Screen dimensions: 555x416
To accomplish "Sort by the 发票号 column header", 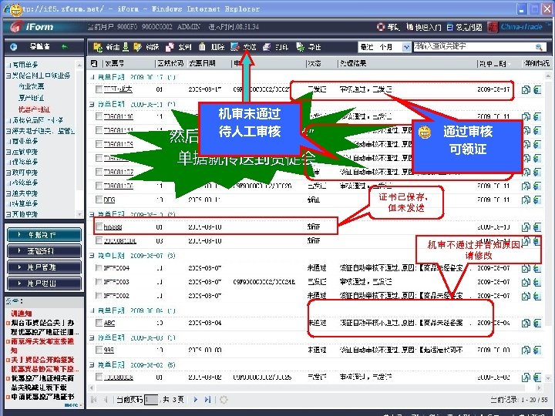I will (x=114, y=63).
